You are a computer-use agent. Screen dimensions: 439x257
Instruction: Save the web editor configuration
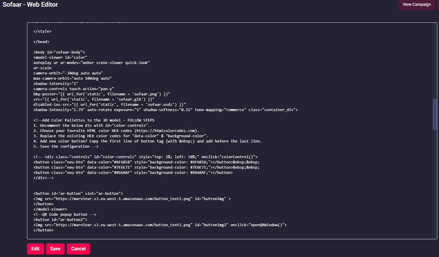(55, 249)
